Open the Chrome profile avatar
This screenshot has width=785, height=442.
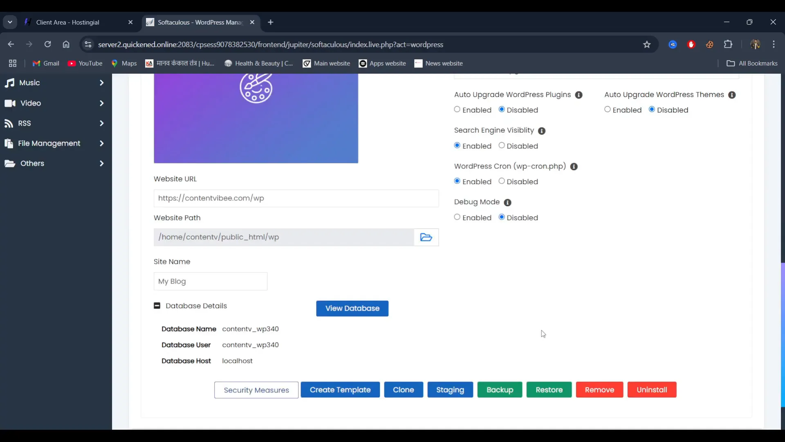(755, 45)
